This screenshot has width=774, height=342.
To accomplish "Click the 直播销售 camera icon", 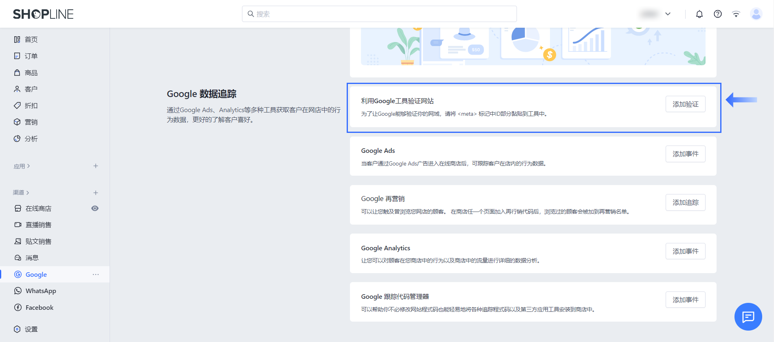I will (18, 225).
